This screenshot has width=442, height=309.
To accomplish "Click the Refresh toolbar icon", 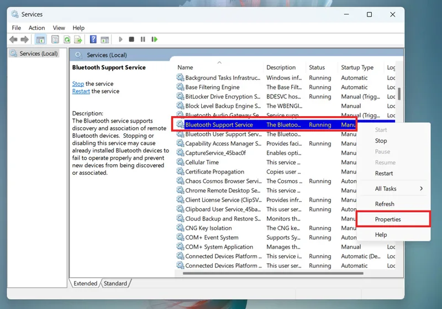I will tap(67, 39).
